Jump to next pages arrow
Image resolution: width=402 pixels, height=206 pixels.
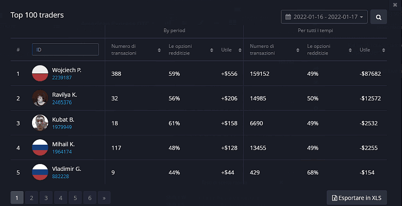coord(104,197)
